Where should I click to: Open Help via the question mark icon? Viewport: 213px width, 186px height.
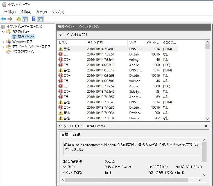33,19
